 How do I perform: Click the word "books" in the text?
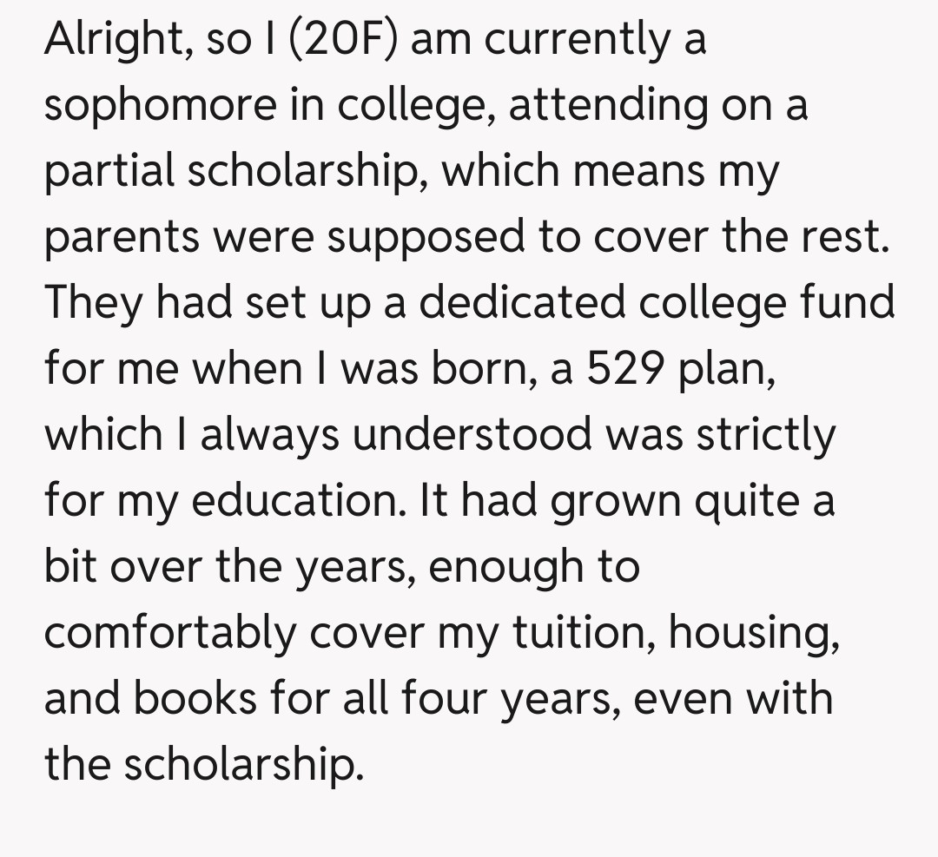tap(195, 698)
